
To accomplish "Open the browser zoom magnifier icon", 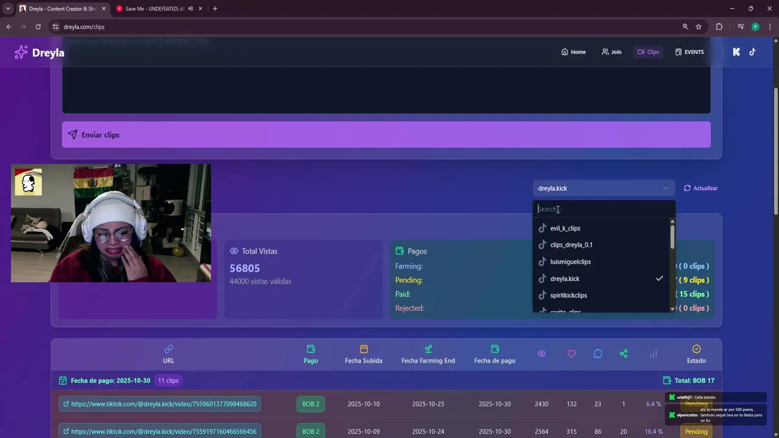I will 685,27.
